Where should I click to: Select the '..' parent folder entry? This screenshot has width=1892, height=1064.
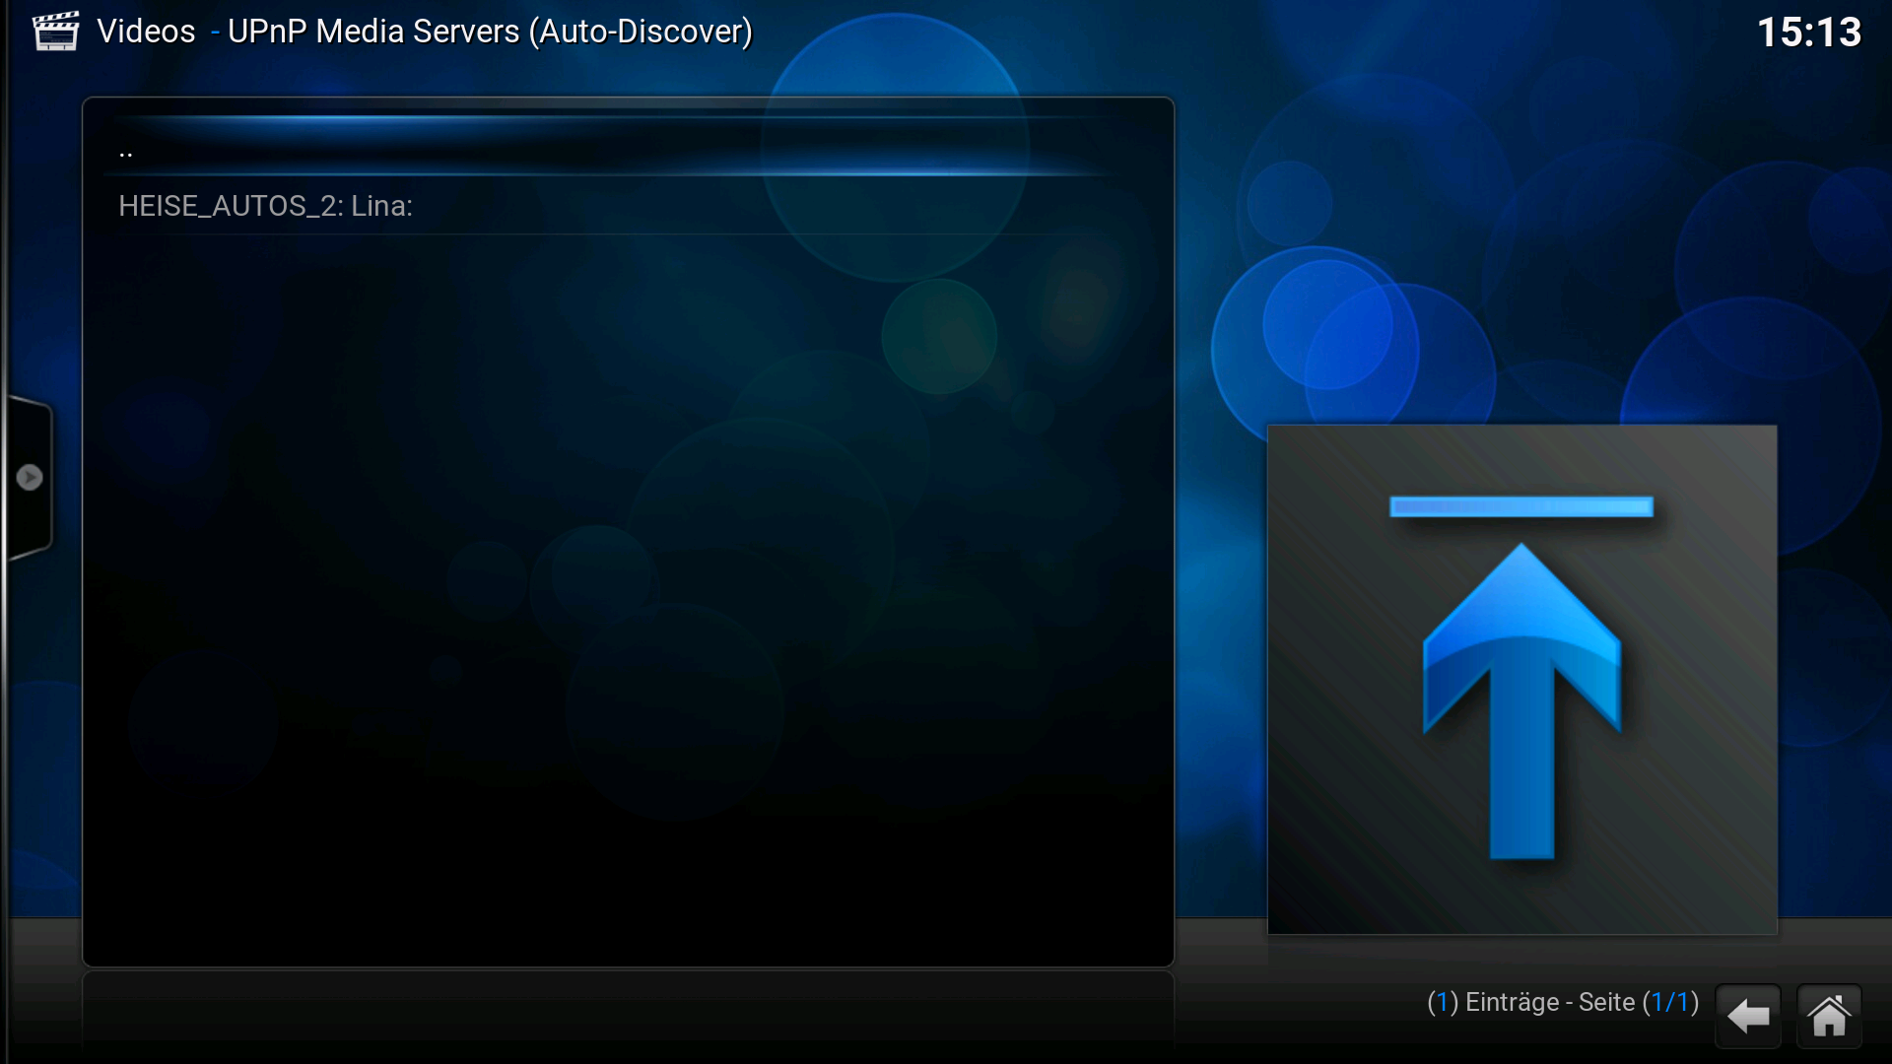126,153
